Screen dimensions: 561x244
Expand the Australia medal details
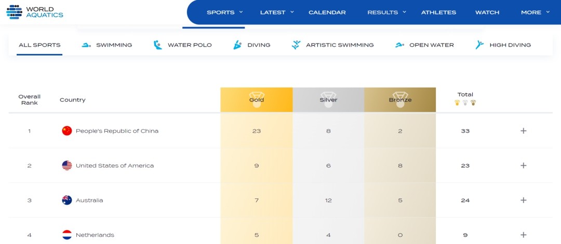coord(523,200)
